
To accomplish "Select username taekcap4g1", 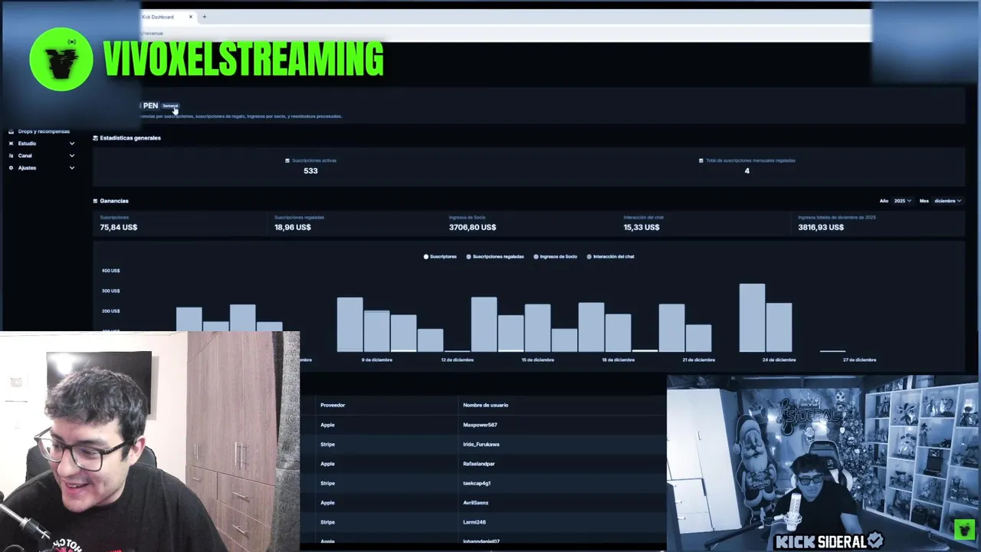I will [x=477, y=484].
